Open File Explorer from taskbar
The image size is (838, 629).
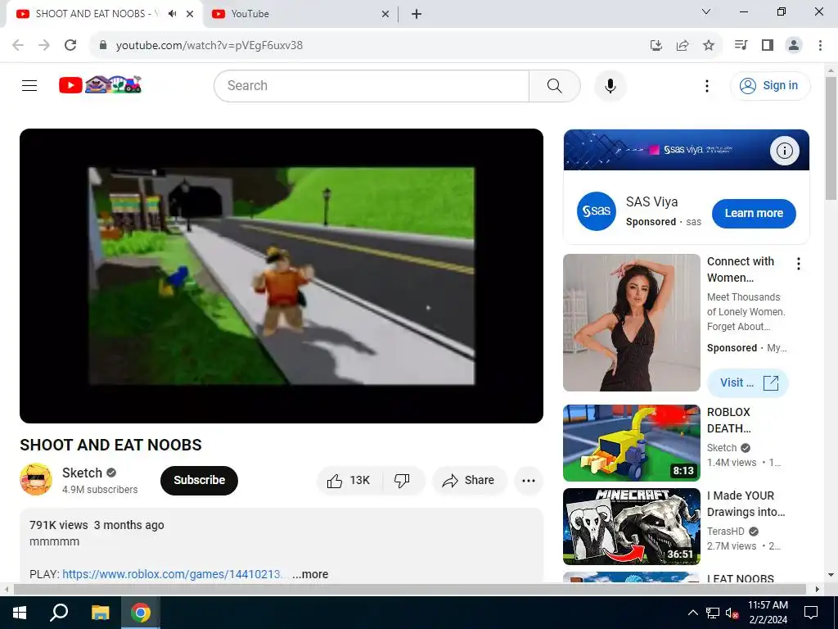tap(100, 613)
